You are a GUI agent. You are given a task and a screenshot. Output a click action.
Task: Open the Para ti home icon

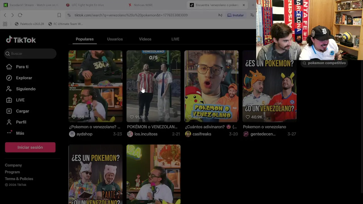tap(9, 67)
